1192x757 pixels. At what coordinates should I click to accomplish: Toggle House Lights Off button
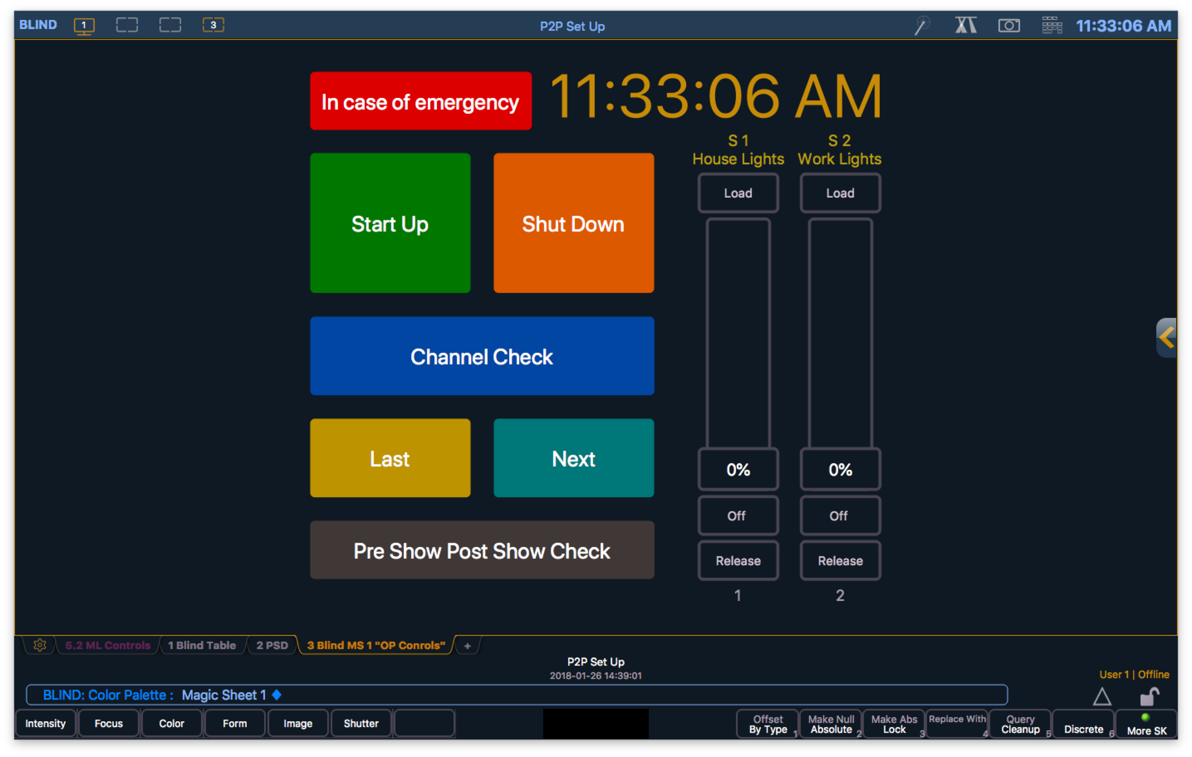[x=738, y=516]
